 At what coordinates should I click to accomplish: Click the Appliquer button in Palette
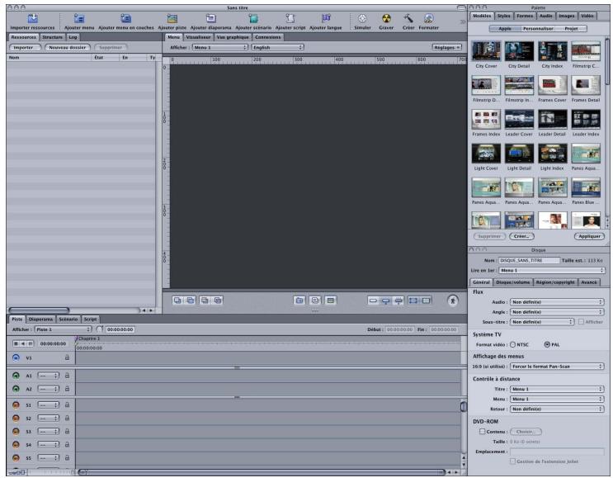589,236
